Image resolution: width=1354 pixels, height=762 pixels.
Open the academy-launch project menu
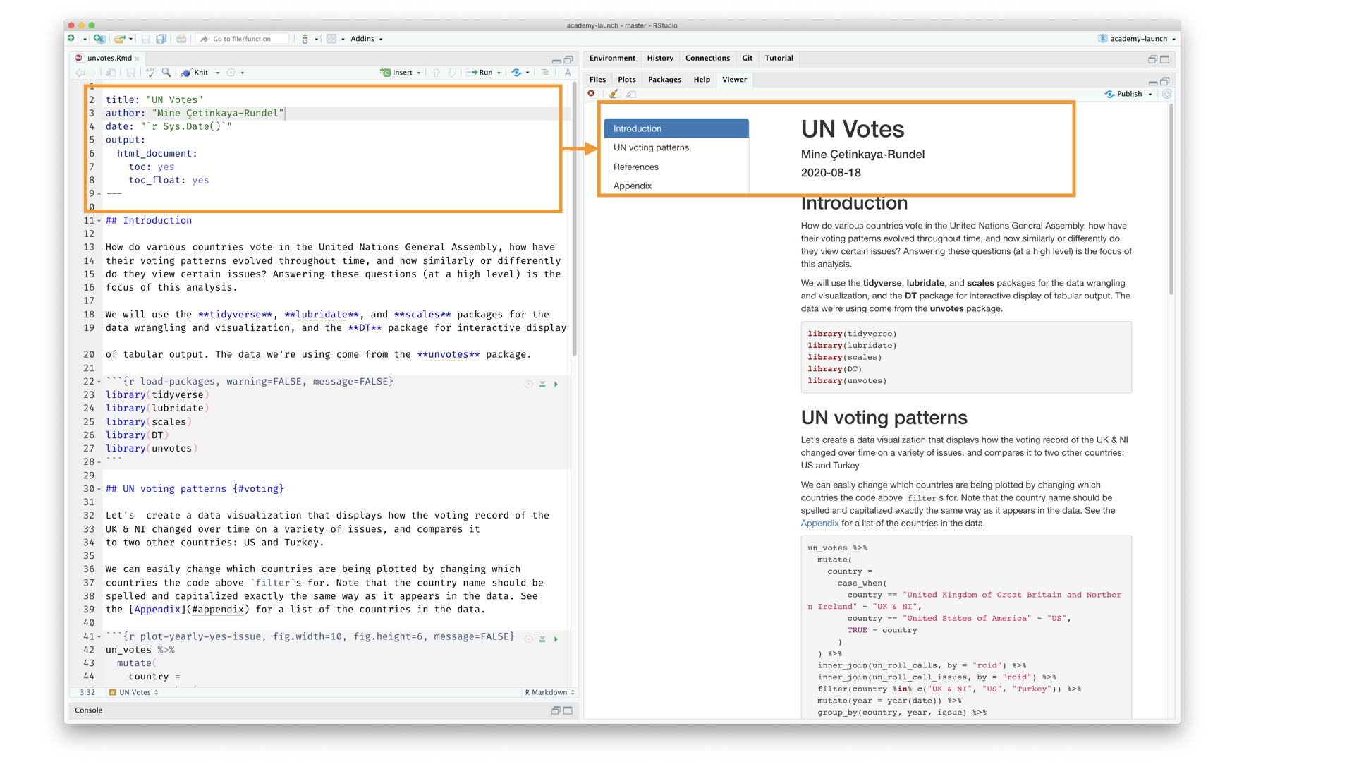1138,39
